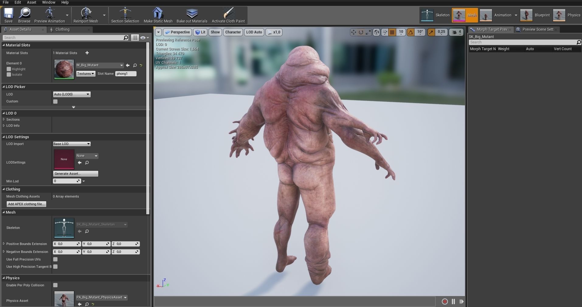The height and width of the screenshot is (307, 582).
Task: Switch to Preview Scene Settings tab
Action: coord(538,29)
